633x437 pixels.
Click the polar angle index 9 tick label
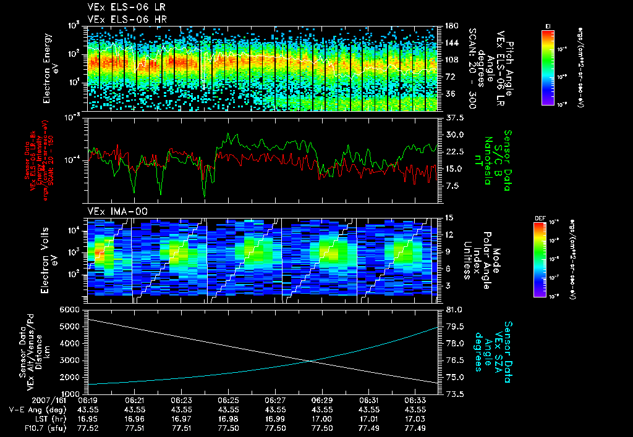448,252
